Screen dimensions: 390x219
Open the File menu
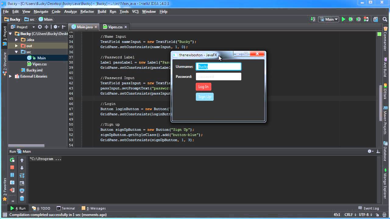6,12
